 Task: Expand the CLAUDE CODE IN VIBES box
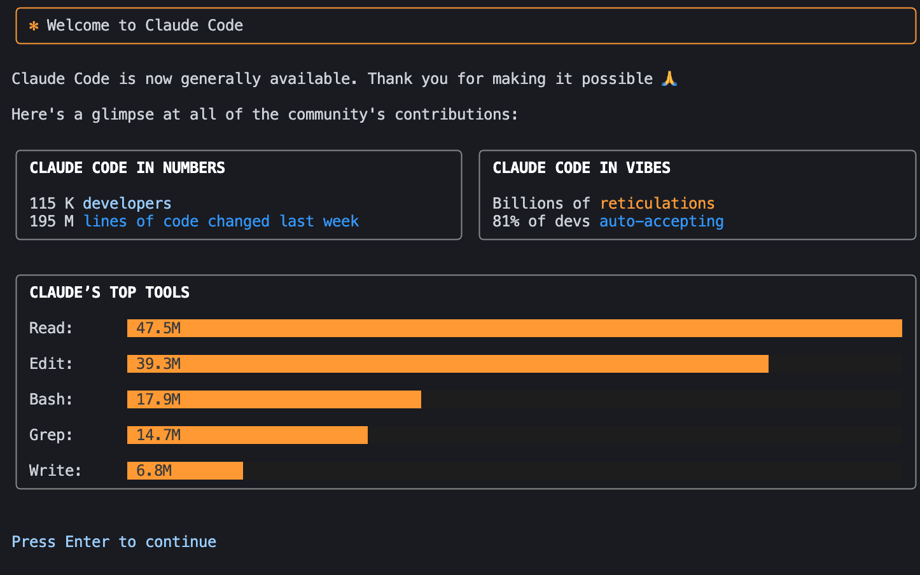tap(697, 195)
